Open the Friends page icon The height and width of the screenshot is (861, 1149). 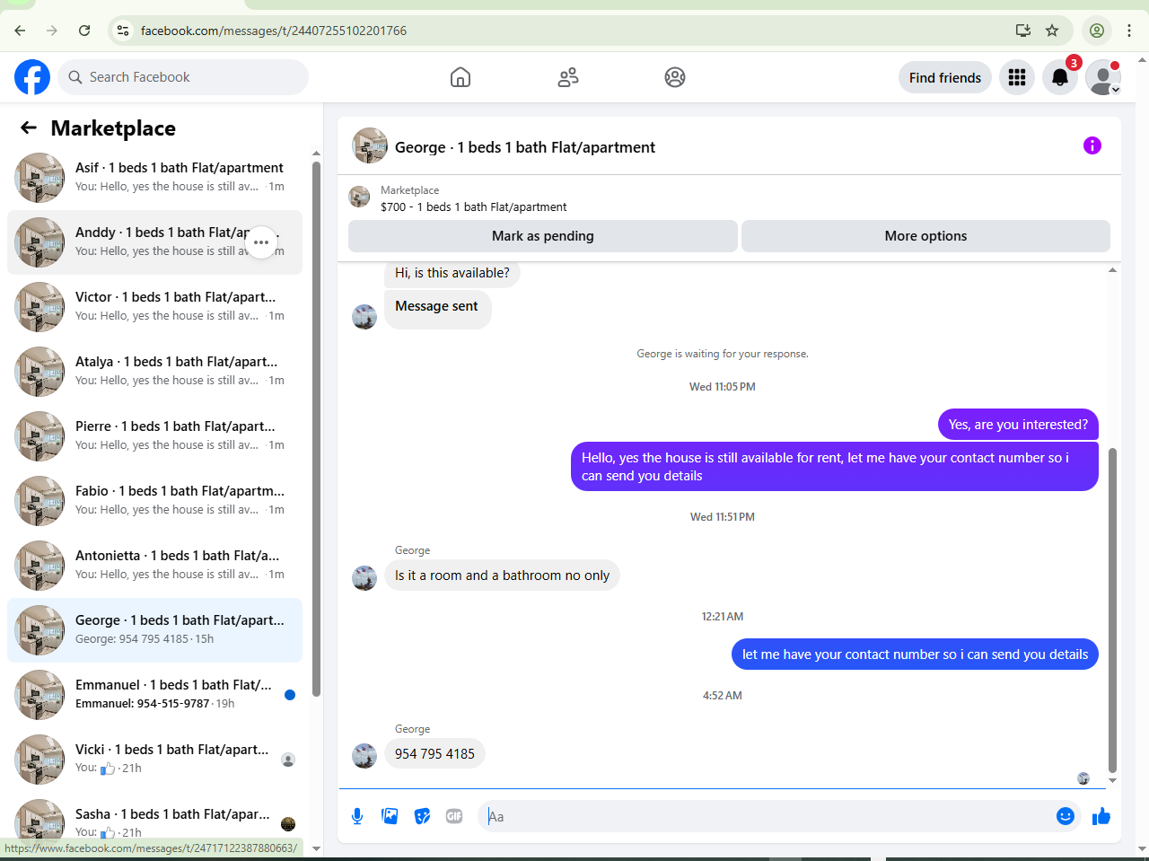coord(568,77)
